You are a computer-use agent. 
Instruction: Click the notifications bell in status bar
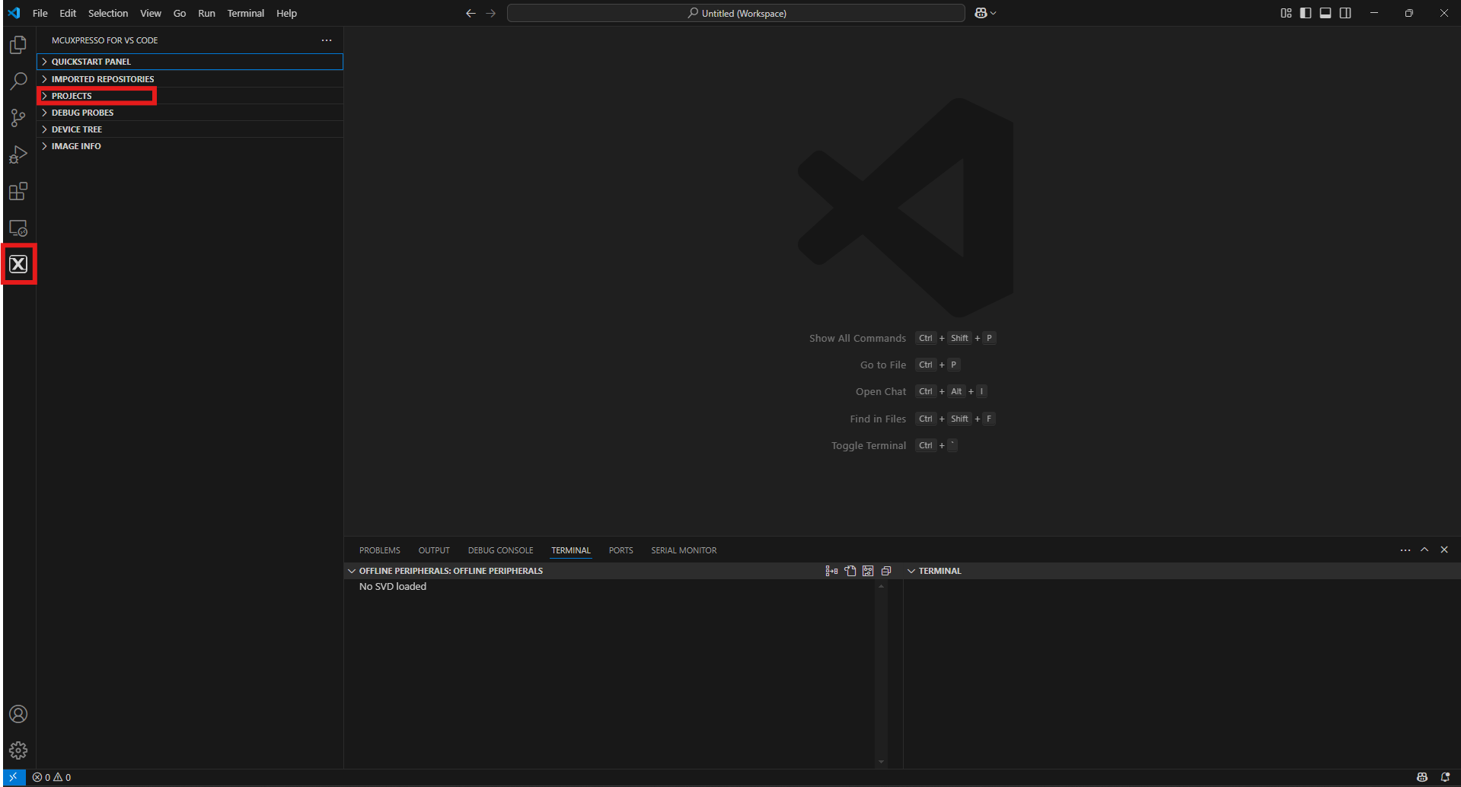[1445, 777]
